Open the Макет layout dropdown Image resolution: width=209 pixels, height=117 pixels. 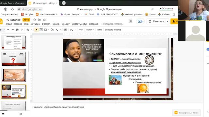[90, 30]
